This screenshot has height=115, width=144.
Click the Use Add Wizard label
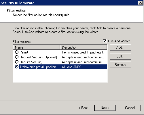point(119,41)
